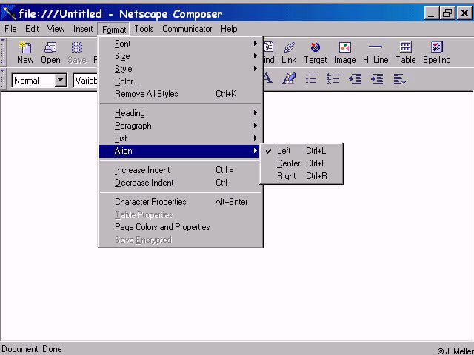Click the Target anchor toolbar icon
Screen dimensions: 474x355
coord(316,53)
